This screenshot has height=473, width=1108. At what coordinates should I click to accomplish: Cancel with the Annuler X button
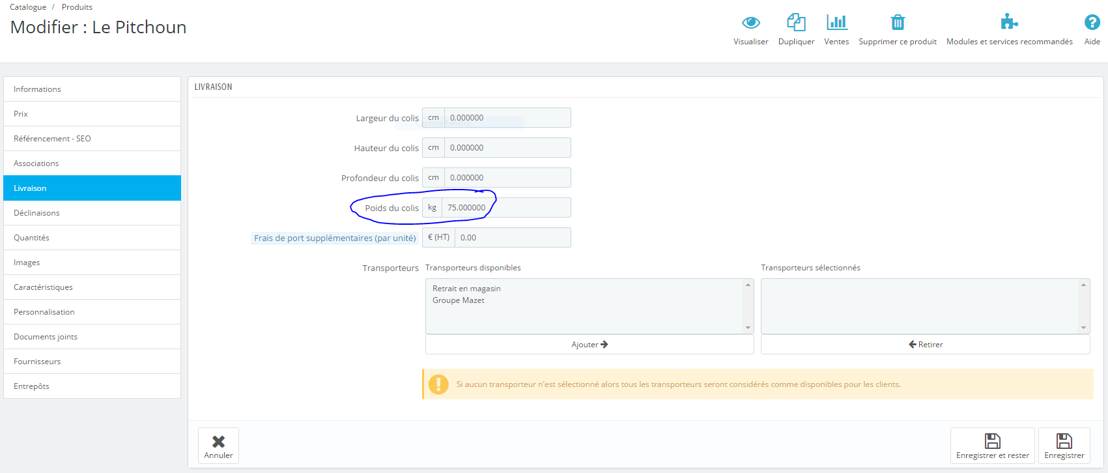(x=218, y=446)
